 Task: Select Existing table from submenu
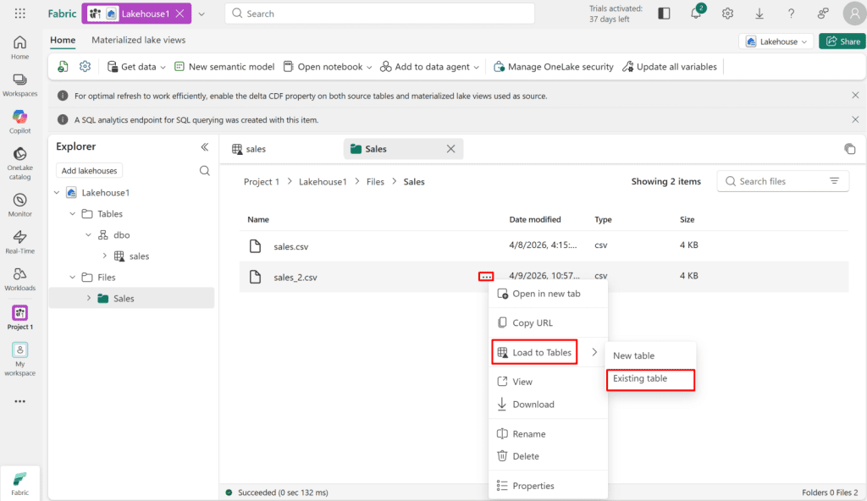click(x=640, y=378)
